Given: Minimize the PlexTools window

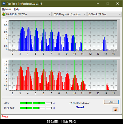Looking at the screenshot, I should click(x=98, y=4).
